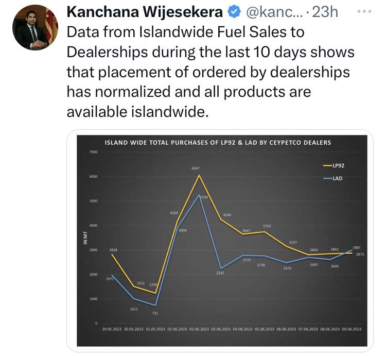
Task: Click the 4244 LP92 data label
Action: 227,215
